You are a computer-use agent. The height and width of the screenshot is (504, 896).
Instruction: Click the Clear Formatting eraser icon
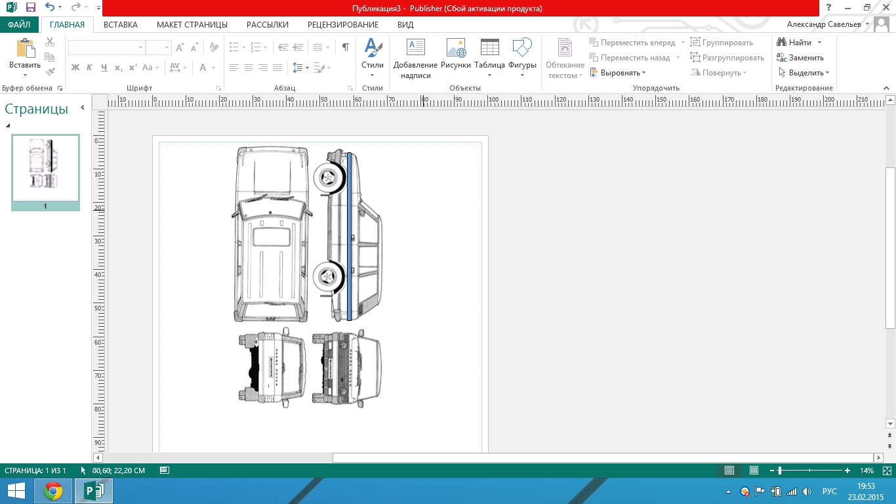click(x=214, y=48)
